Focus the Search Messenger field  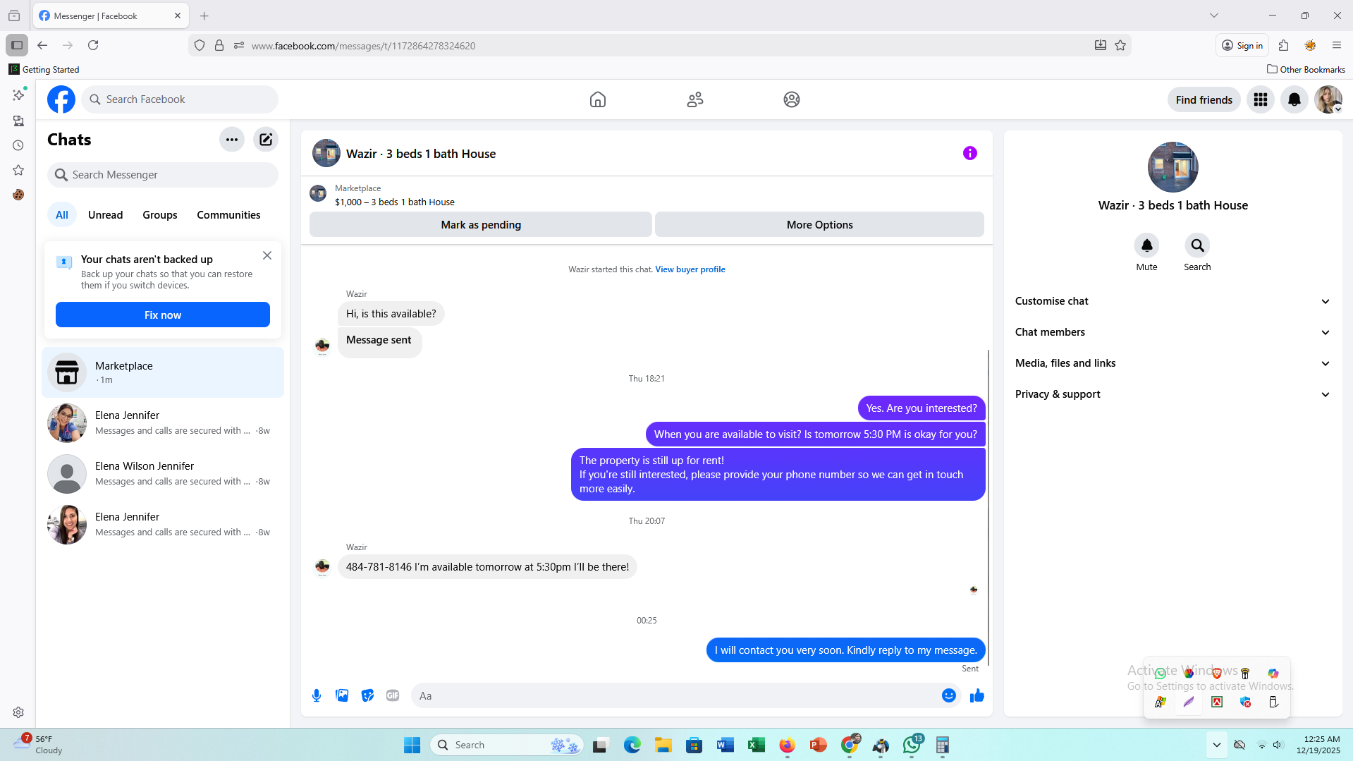coord(163,175)
